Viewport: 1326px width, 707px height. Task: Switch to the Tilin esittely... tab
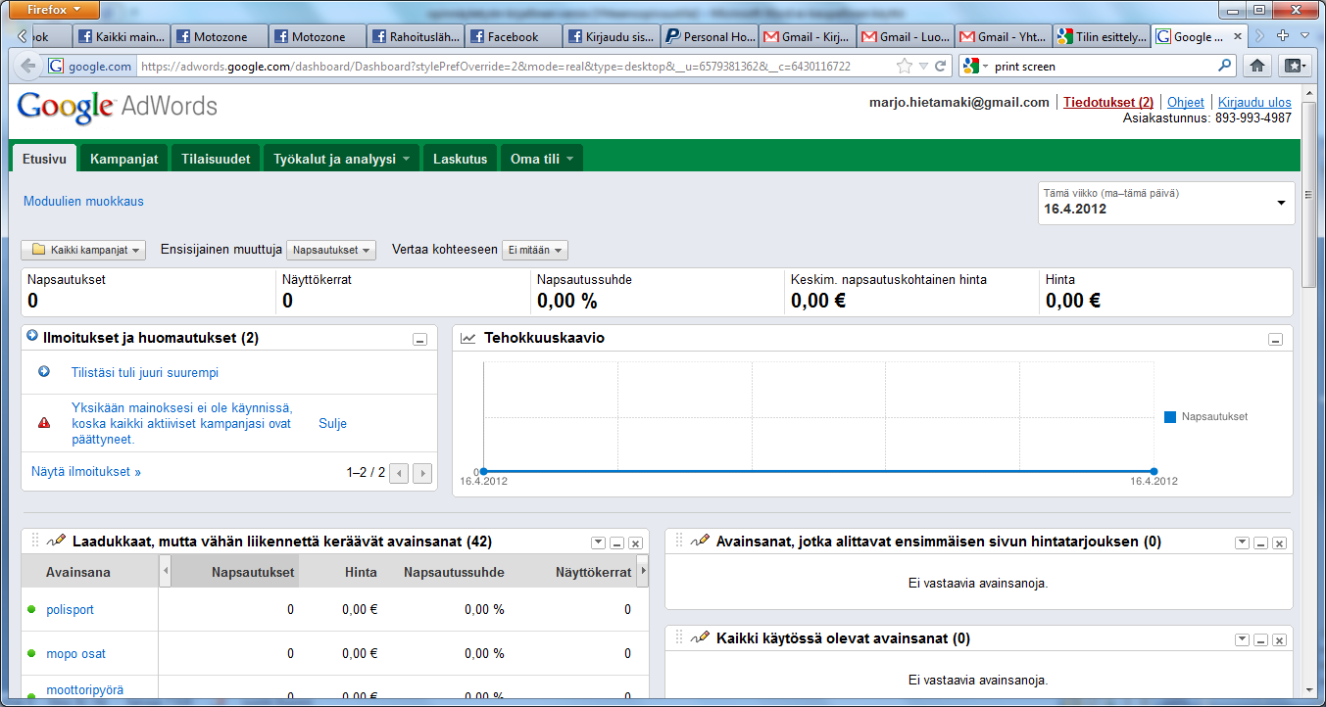1102,36
